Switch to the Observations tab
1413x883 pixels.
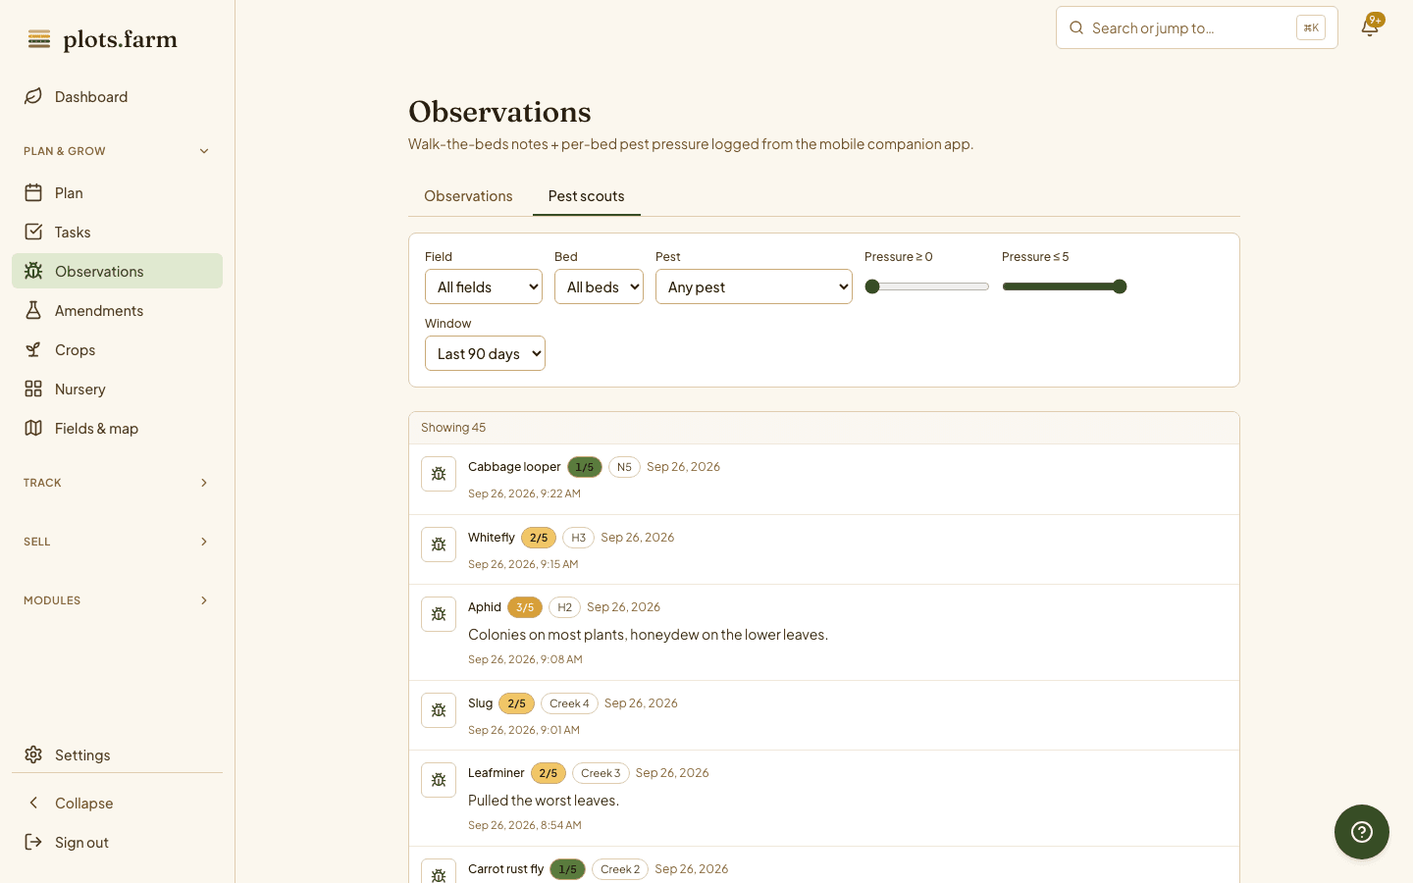tap(468, 196)
